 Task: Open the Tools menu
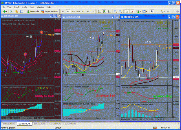click(x=32, y=7)
